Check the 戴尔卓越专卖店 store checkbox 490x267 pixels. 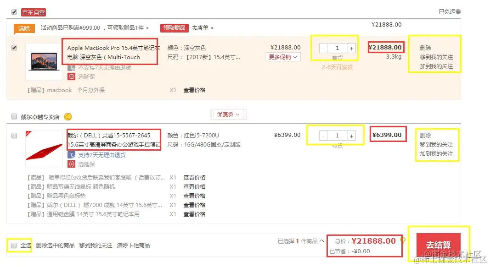click(14, 116)
